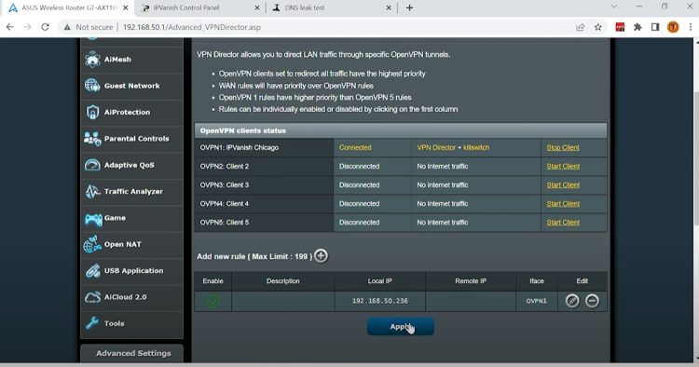The image size is (699, 367).
Task: Remove the 192.168.50.236 rule
Action: tap(592, 301)
